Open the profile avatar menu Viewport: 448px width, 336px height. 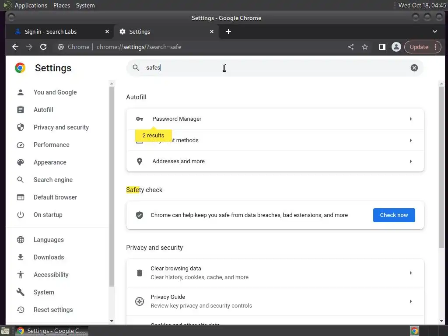tap(396, 47)
